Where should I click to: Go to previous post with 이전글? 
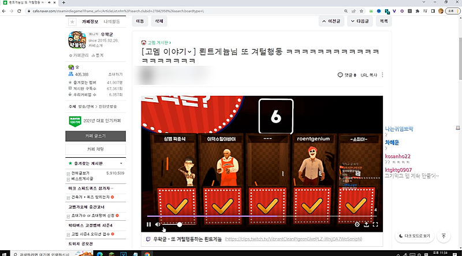[331, 21]
